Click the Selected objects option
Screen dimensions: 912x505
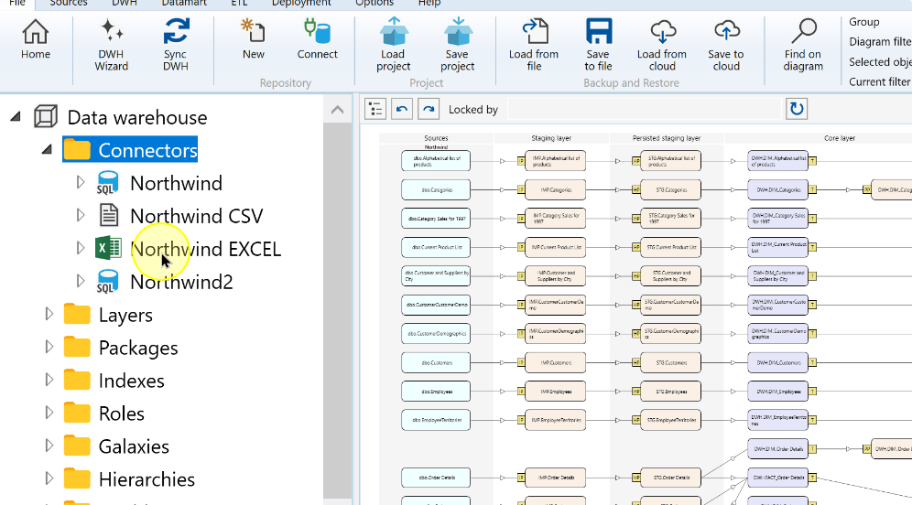tap(880, 61)
